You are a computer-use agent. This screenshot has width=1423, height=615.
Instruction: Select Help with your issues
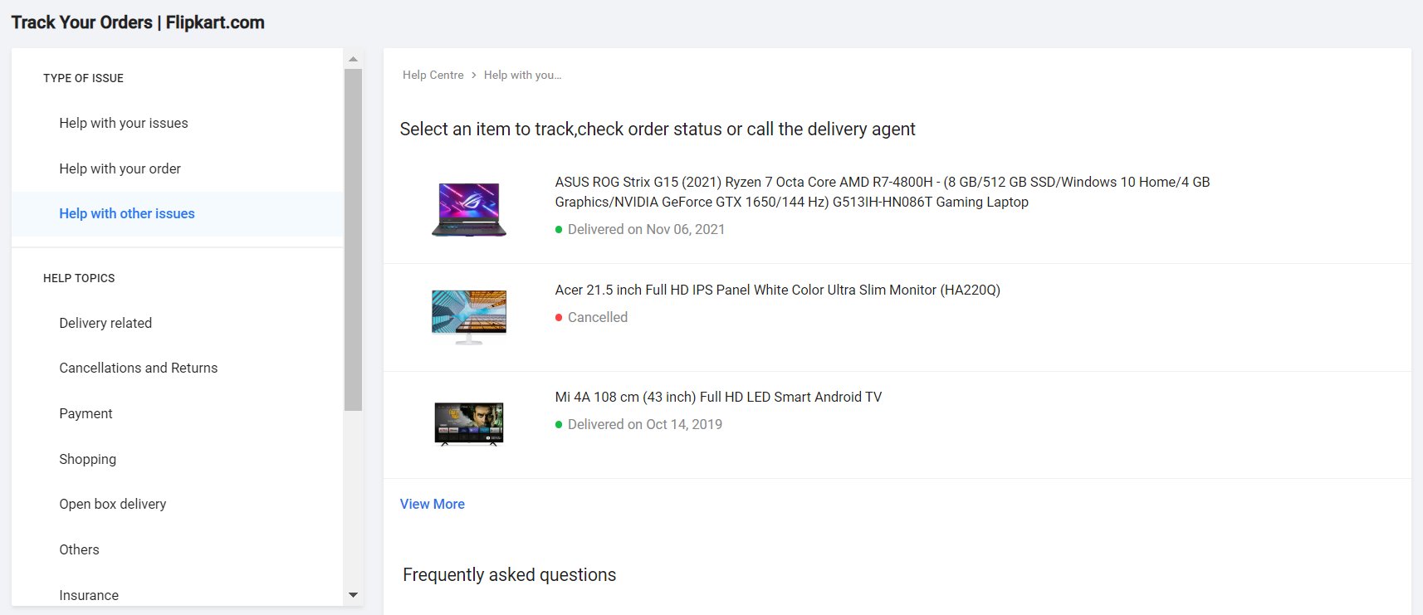[x=124, y=123]
